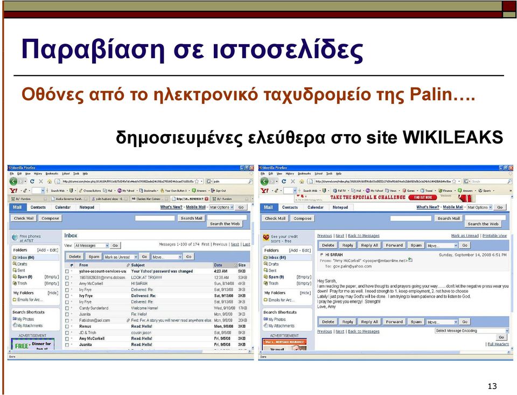Open Printable View link
The height and width of the screenshot is (395, 517).
pos(494,235)
